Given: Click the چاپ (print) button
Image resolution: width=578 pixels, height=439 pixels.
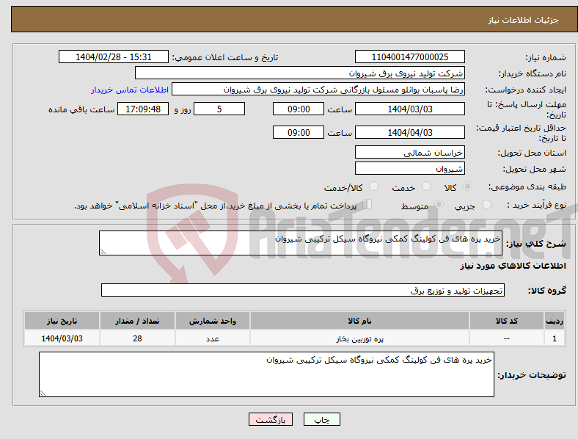Looking at the screenshot, I should point(321,419).
